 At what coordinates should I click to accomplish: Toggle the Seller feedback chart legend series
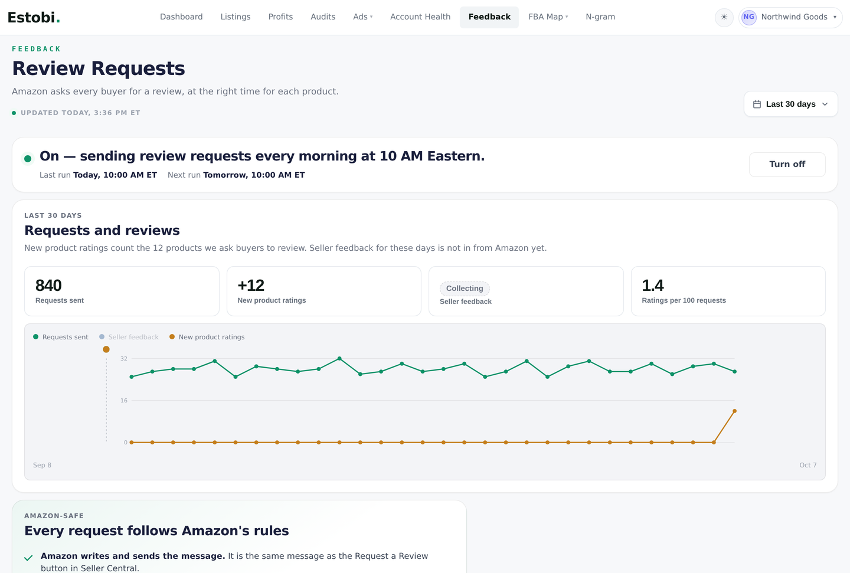click(129, 337)
